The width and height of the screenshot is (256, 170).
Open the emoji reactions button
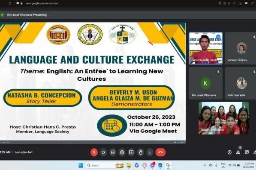(x=122, y=152)
